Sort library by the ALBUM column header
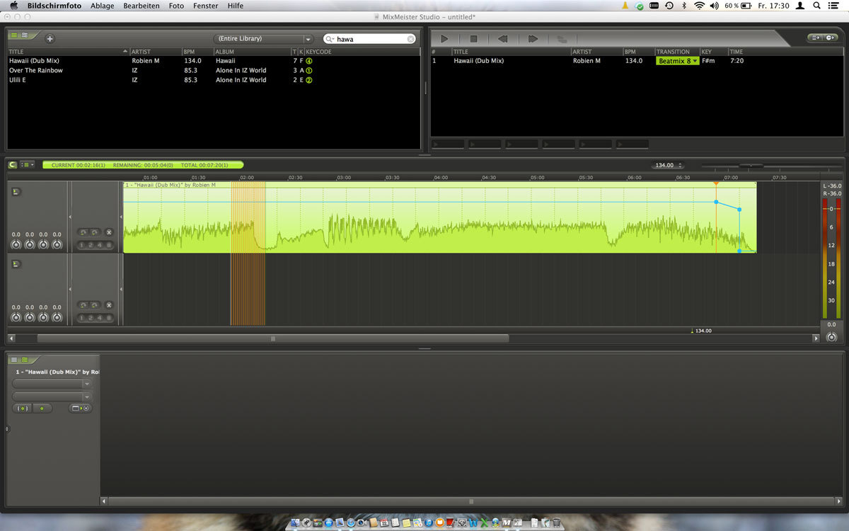 253,52
